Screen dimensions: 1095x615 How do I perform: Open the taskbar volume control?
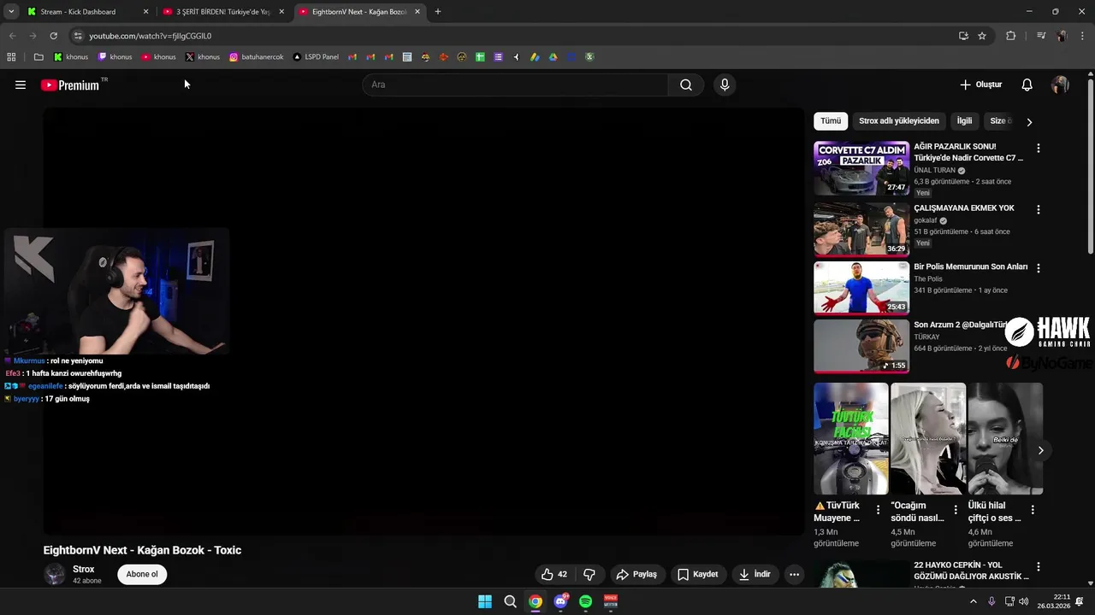point(1024,601)
